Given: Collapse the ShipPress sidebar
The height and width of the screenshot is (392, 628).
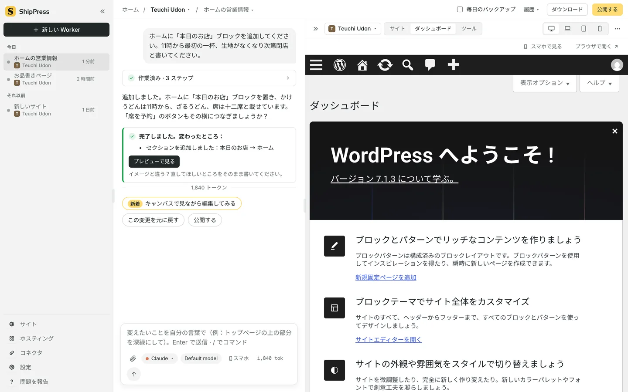Looking at the screenshot, I should (102, 11).
